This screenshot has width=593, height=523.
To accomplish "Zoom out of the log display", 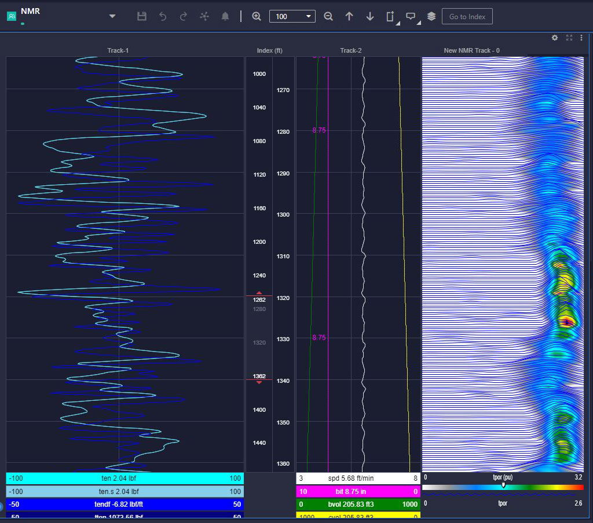I will [x=328, y=16].
